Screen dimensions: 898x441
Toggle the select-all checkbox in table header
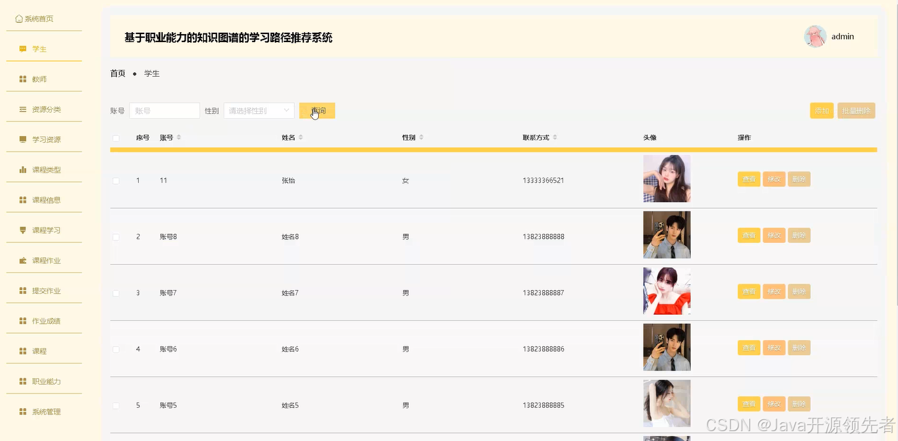[116, 138]
